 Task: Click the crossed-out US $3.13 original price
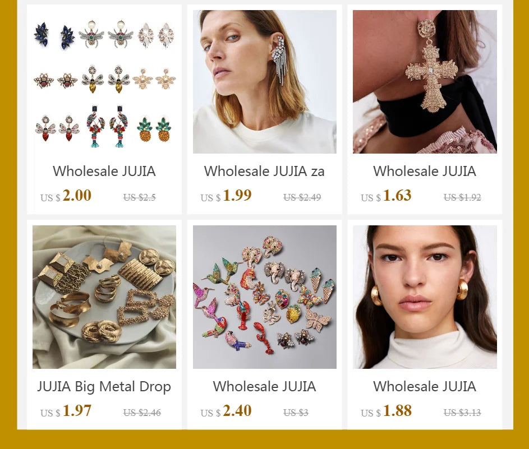tap(462, 413)
